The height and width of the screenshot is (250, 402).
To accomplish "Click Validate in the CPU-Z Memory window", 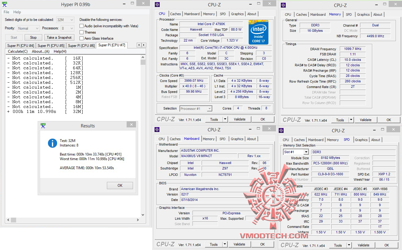I will (366, 120).
